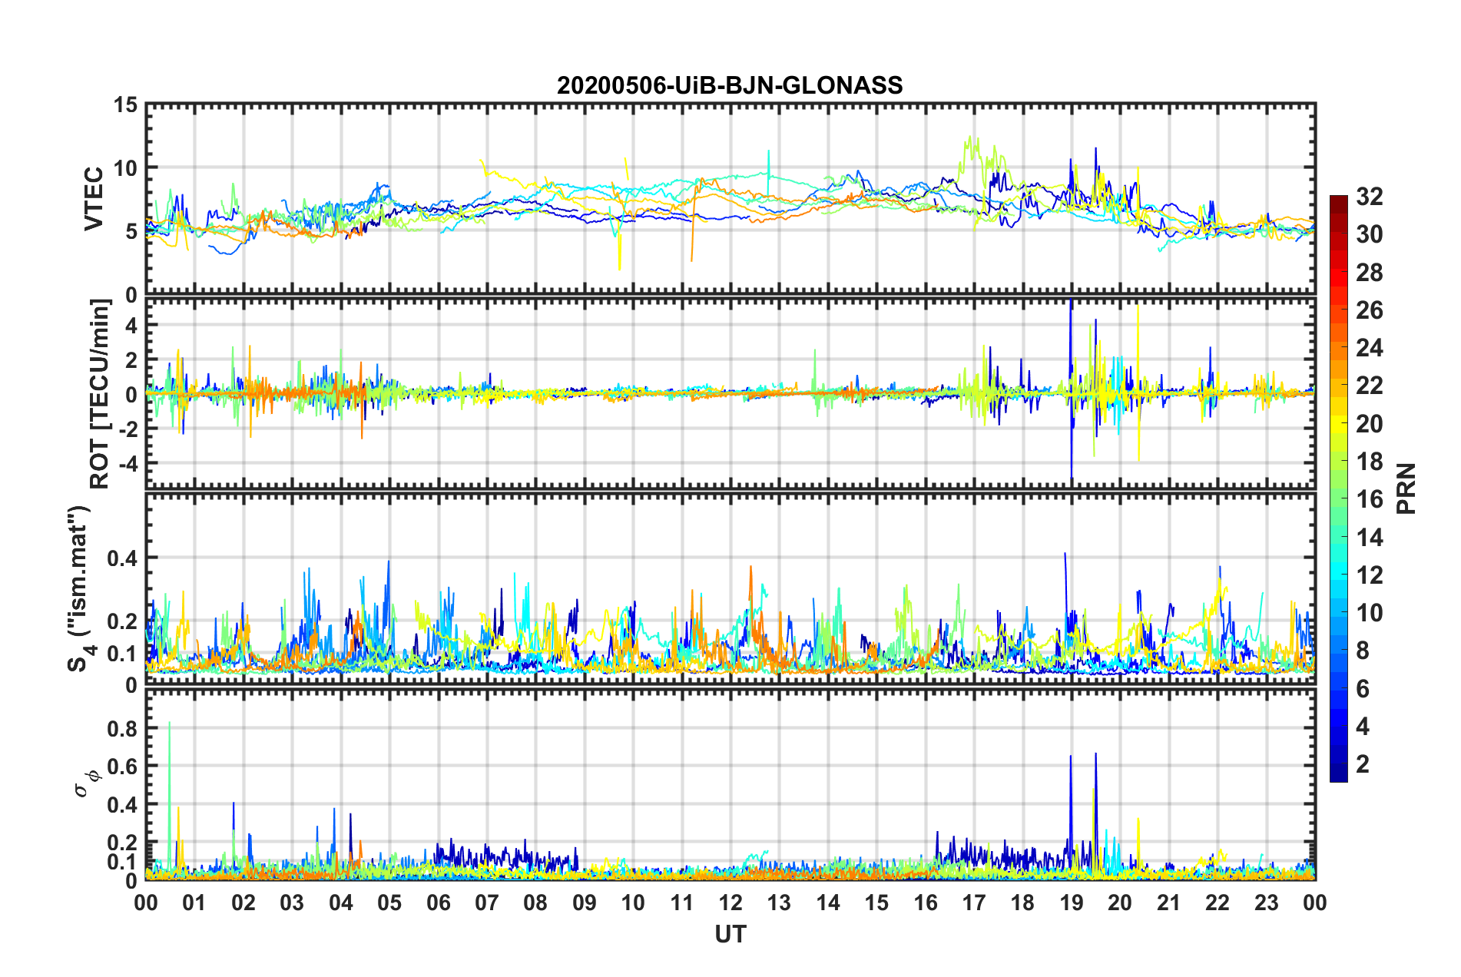Click x-axis tick label 12
The height and width of the screenshot is (977, 1461).
730,902
